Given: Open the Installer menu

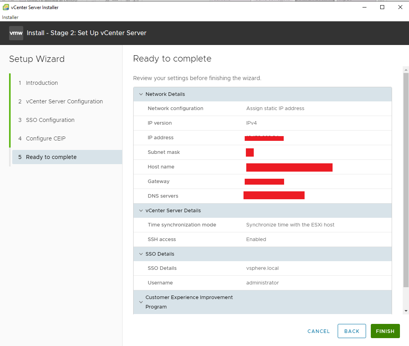Looking at the screenshot, I should coord(10,17).
